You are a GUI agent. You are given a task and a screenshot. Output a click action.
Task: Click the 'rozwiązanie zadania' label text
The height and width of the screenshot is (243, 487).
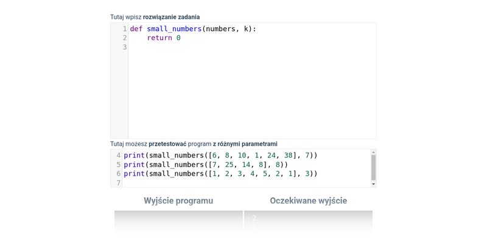point(171,17)
